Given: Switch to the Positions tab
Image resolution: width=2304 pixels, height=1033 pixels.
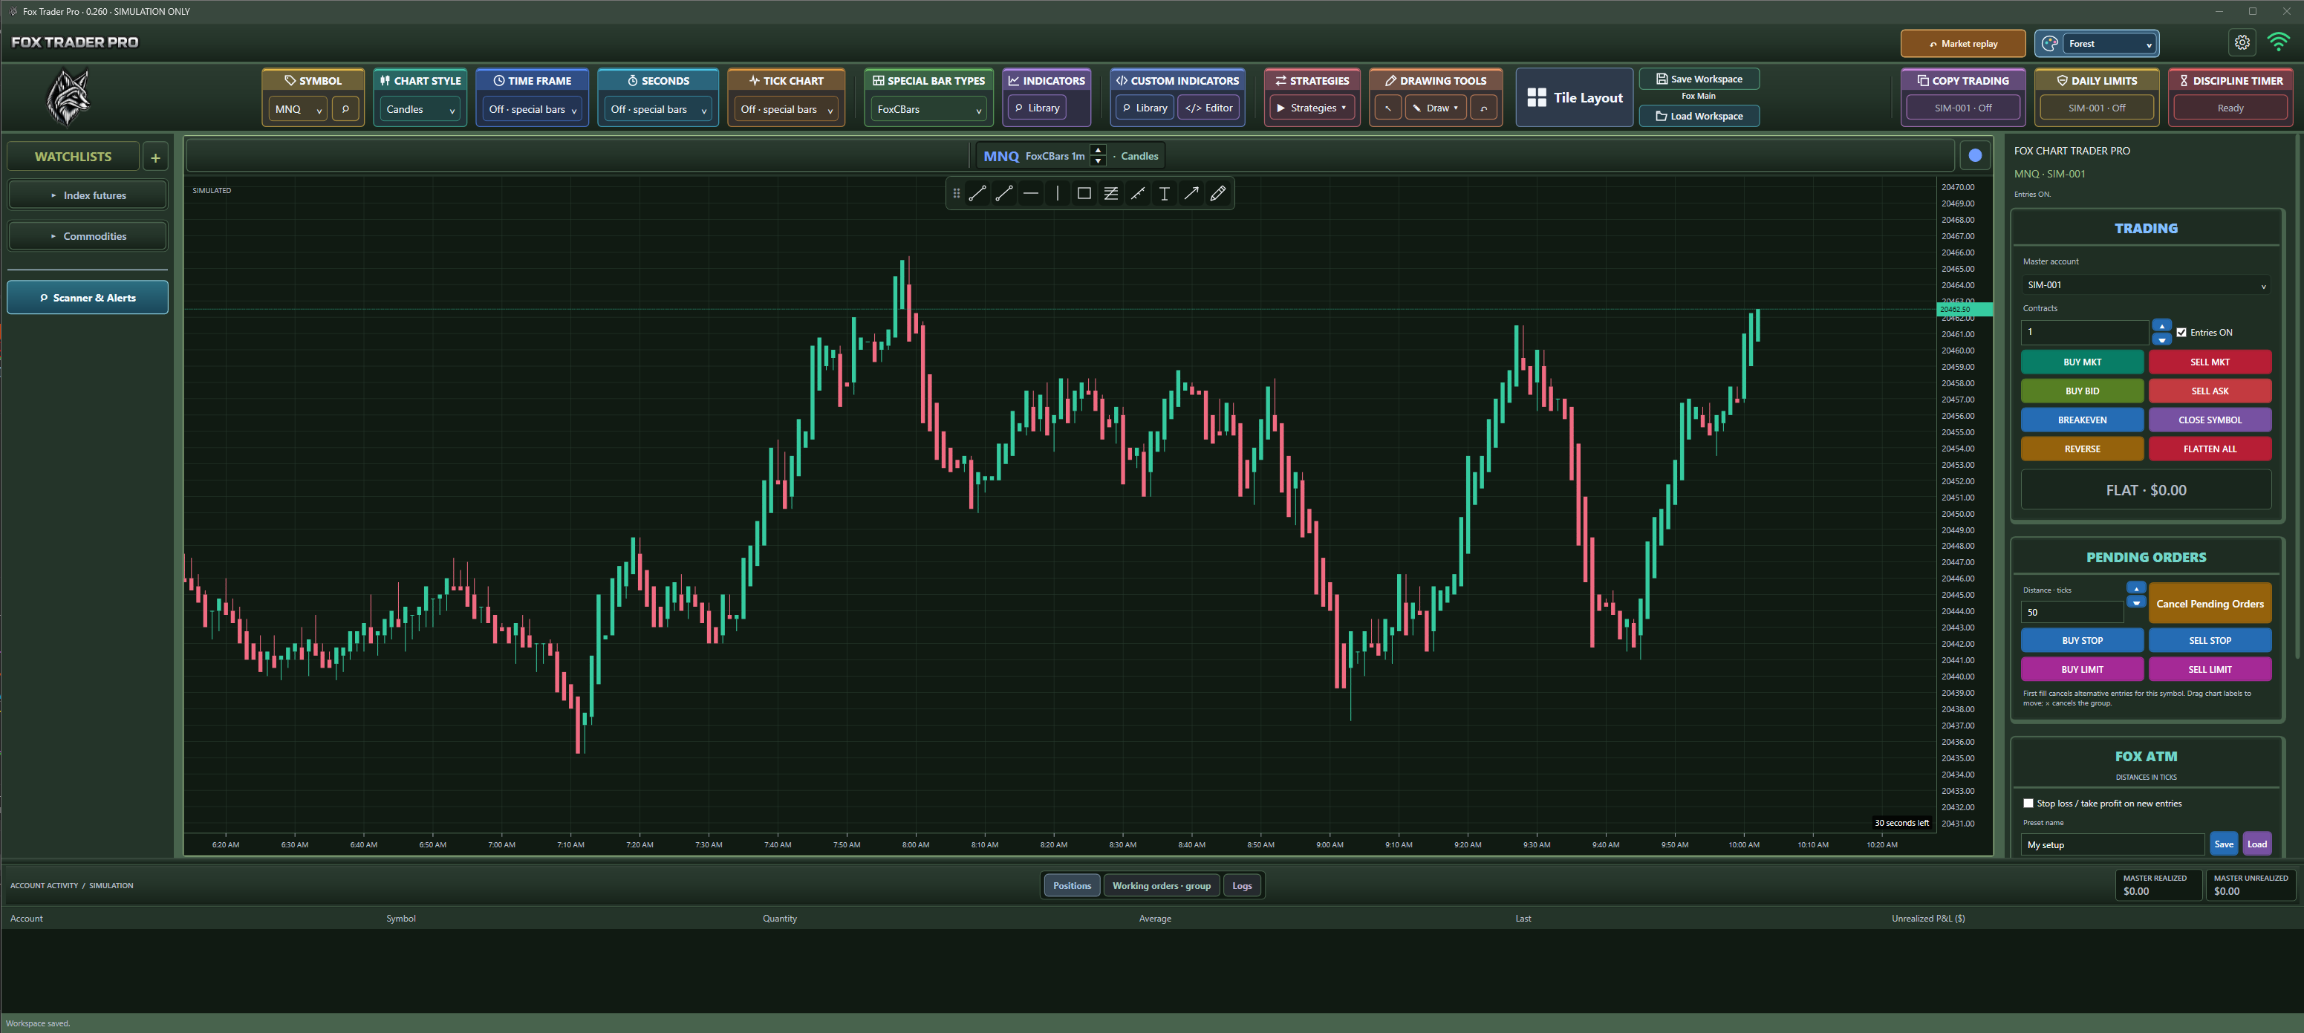Looking at the screenshot, I should click(x=1072, y=885).
